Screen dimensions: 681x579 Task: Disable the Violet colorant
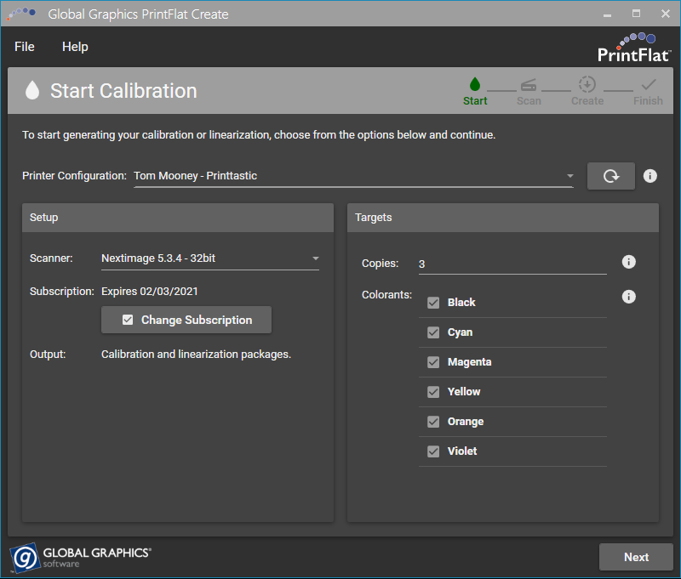point(433,451)
